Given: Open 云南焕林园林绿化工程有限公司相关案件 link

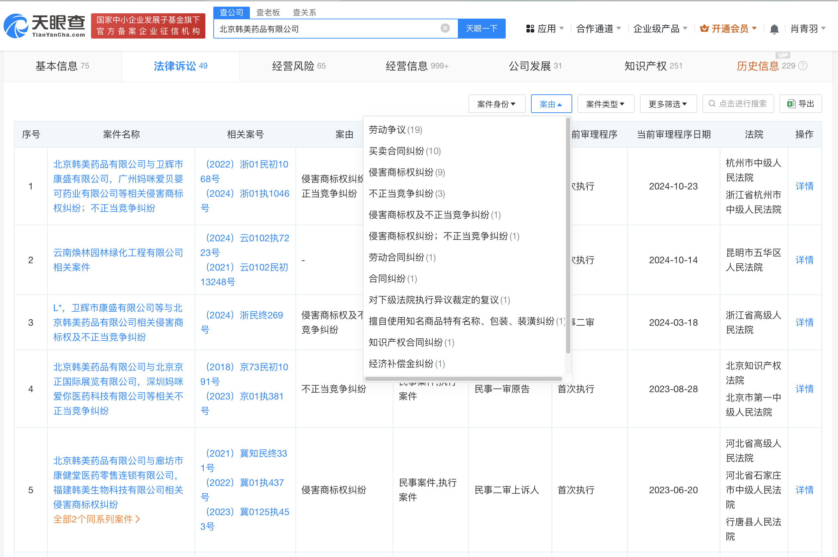Looking at the screenshot, I should coord(118,260).
